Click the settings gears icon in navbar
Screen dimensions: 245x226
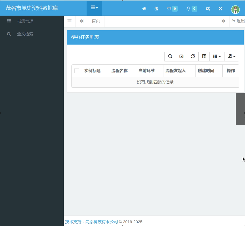click(208, 8)
